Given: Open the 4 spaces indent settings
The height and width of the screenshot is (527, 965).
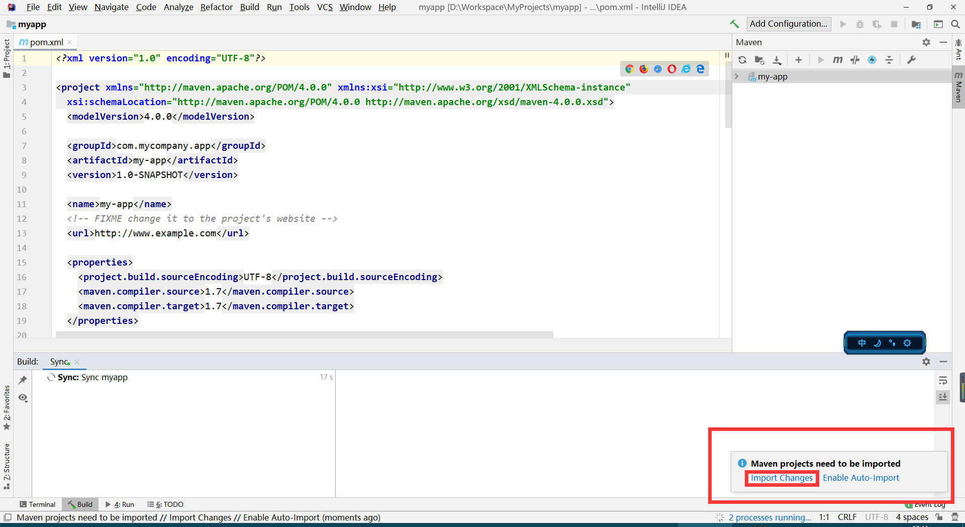Looking at the screenshot, I should pos(912,517).
